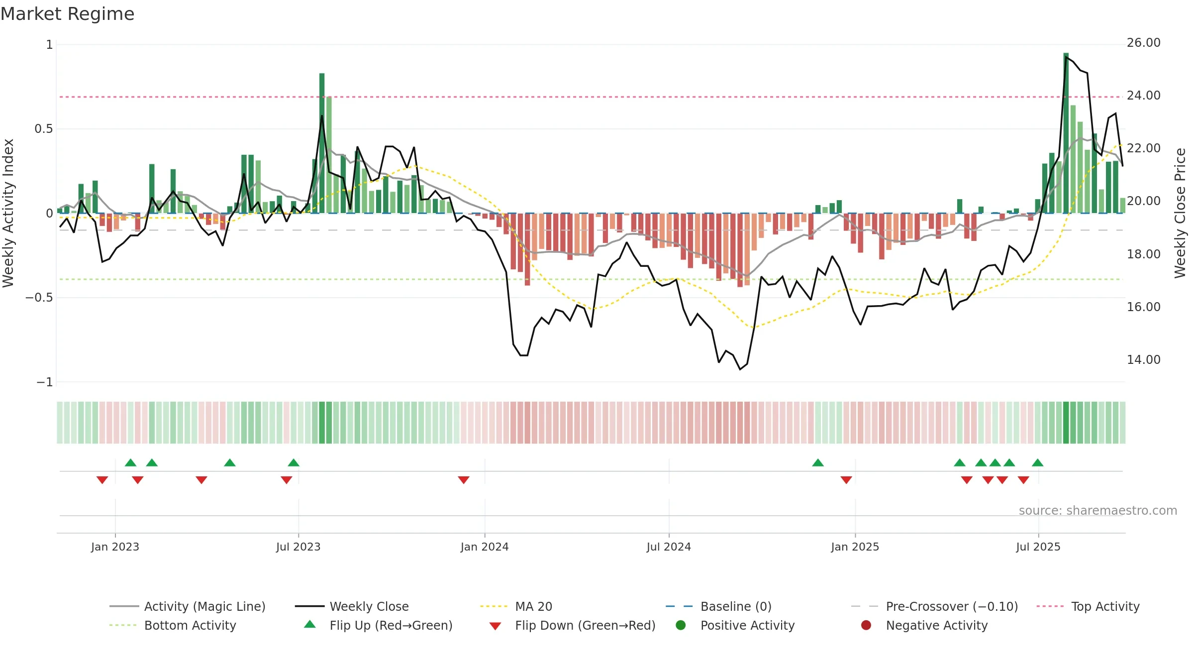Click the Jan 2025 axis label
The height and width of the screenshot is (672, 1194).
855,547
